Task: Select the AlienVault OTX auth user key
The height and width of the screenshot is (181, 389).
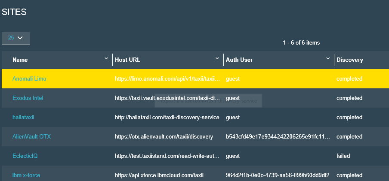Action: tap(277, 137)
